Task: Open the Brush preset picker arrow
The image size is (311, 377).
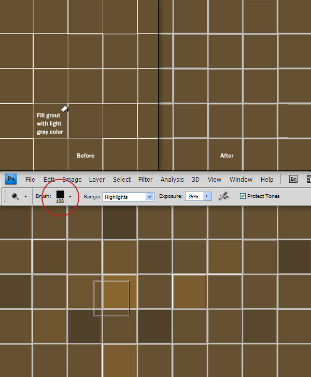Action: pyautogui.click(x=70, y=196)
